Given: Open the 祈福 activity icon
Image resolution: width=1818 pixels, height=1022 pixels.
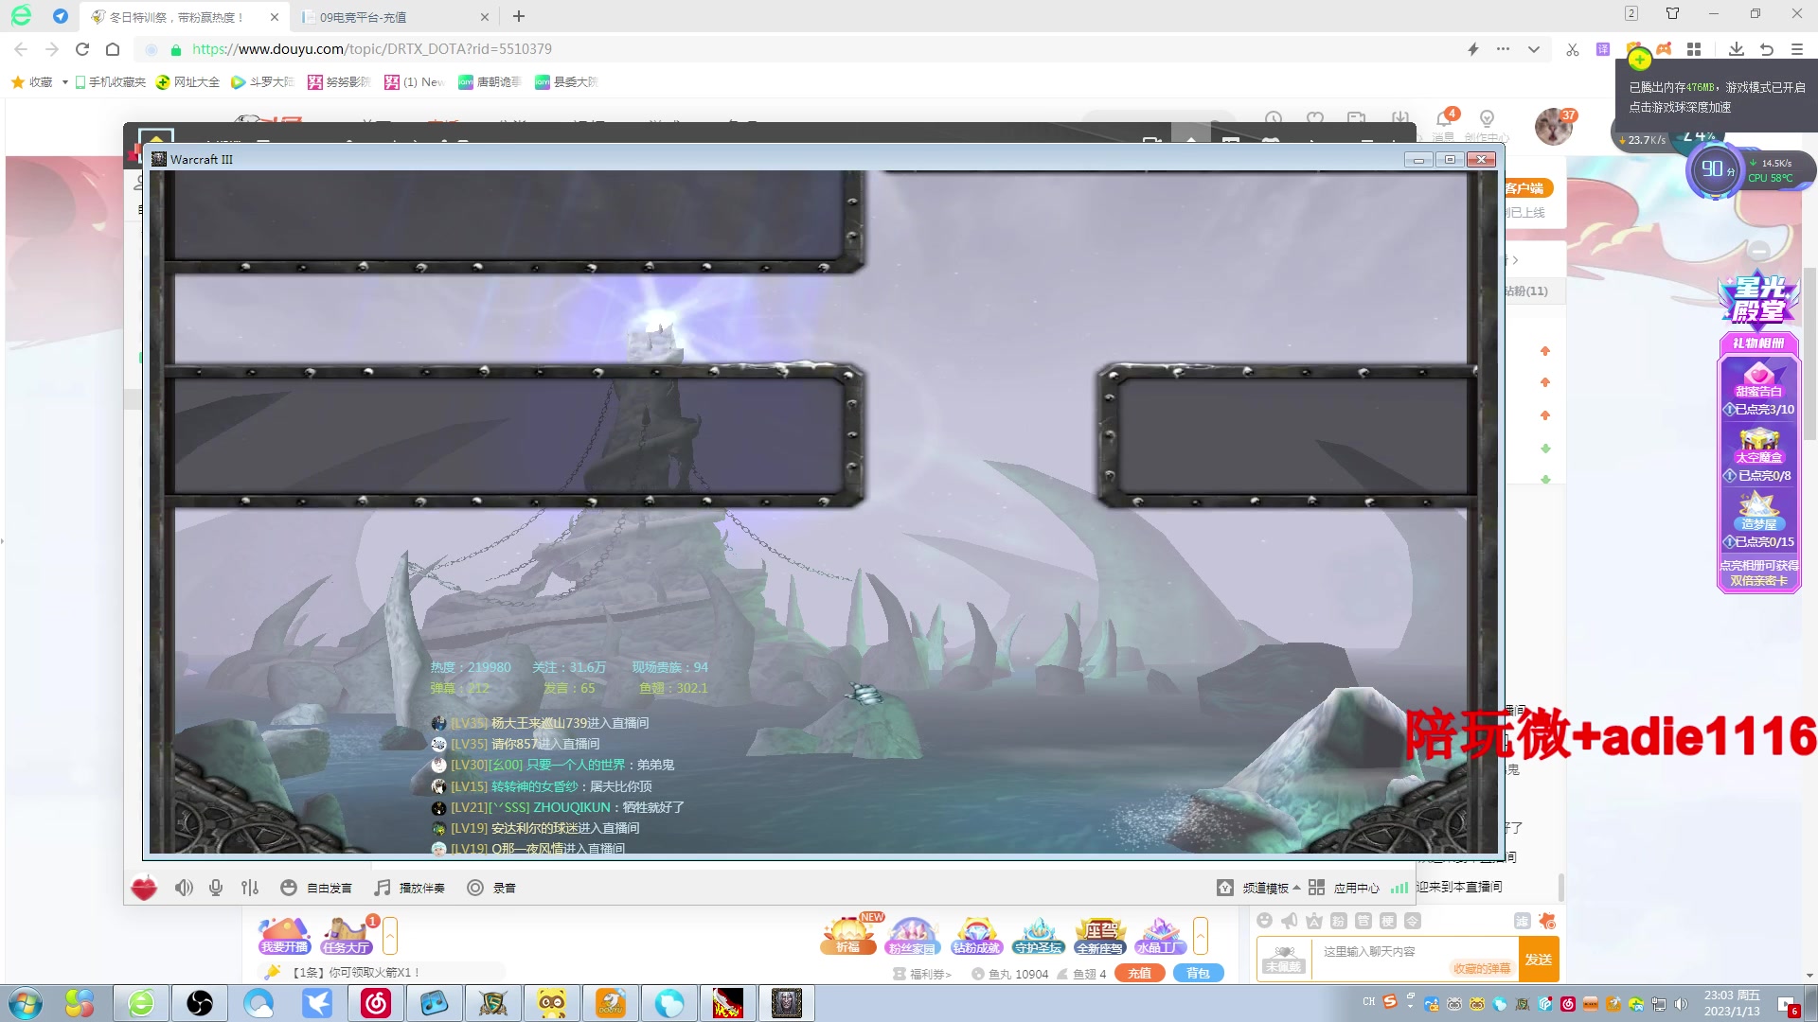Looking at the screenshot, I should pos(847,936).
